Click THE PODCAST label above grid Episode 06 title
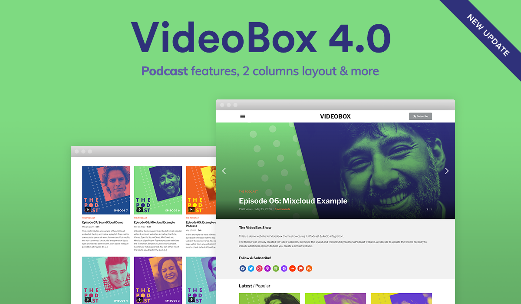The image size is (521, 304). tap(140, 218)
